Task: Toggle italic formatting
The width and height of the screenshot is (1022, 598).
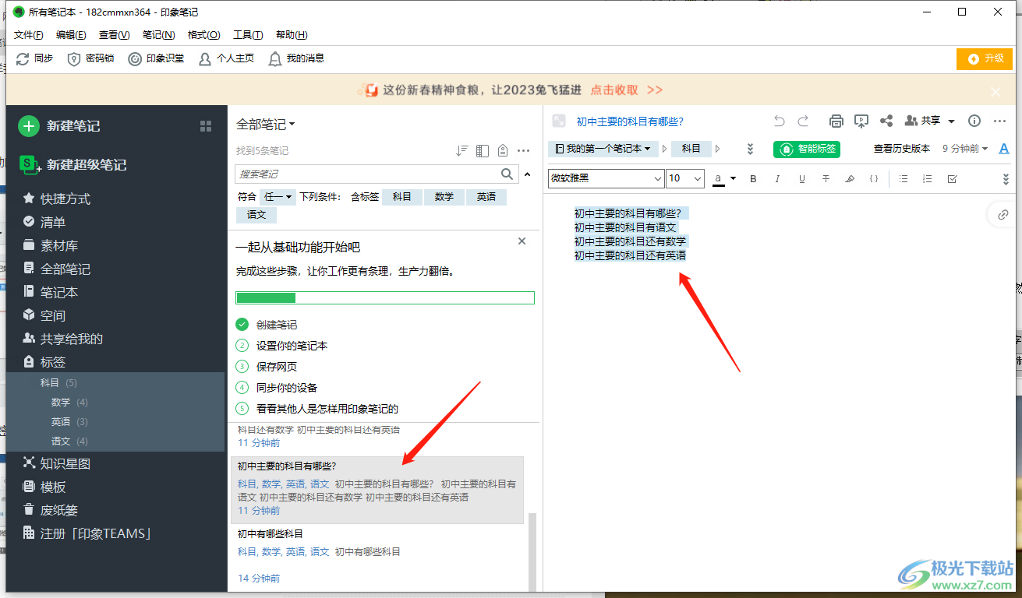Action: (x=777, y=179)
